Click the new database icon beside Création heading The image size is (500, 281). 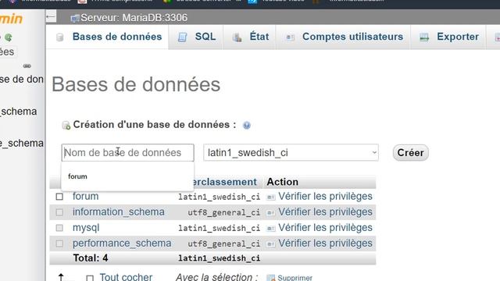tap(66, 125)
